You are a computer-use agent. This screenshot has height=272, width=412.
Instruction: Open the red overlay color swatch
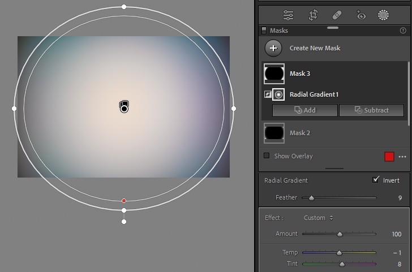tap(389, 157)
